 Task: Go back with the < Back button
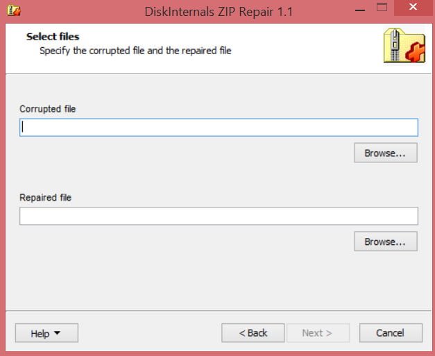pos(253,332)
